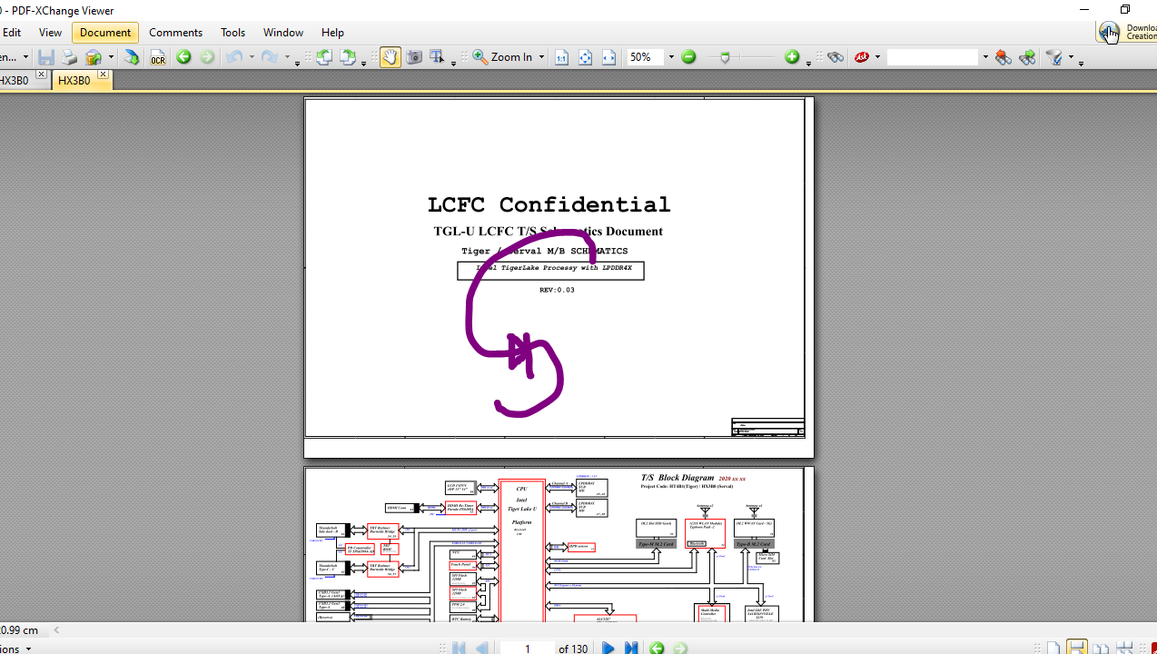Click the Ask search provider icon

pos(862,57)
